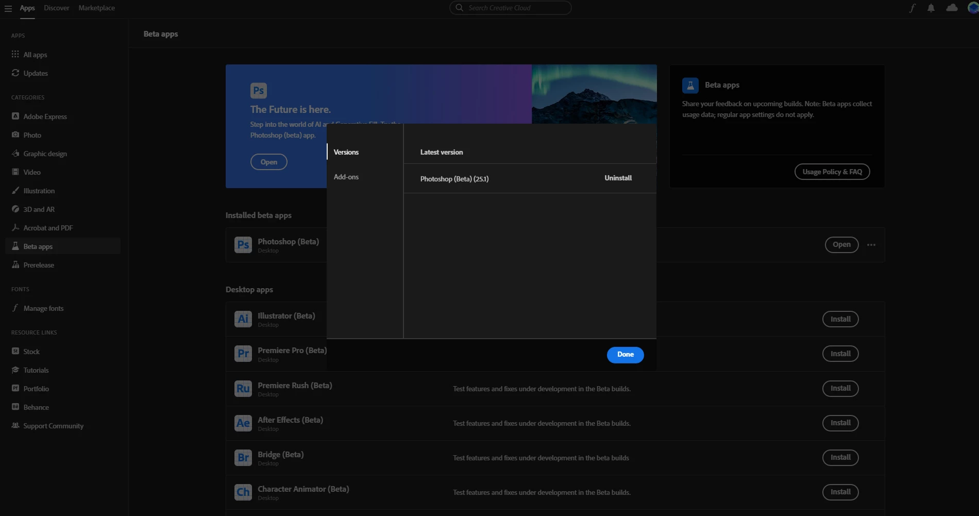
Task: Click the Photoshop (Beta) Ps app icon
Action: 243,245
